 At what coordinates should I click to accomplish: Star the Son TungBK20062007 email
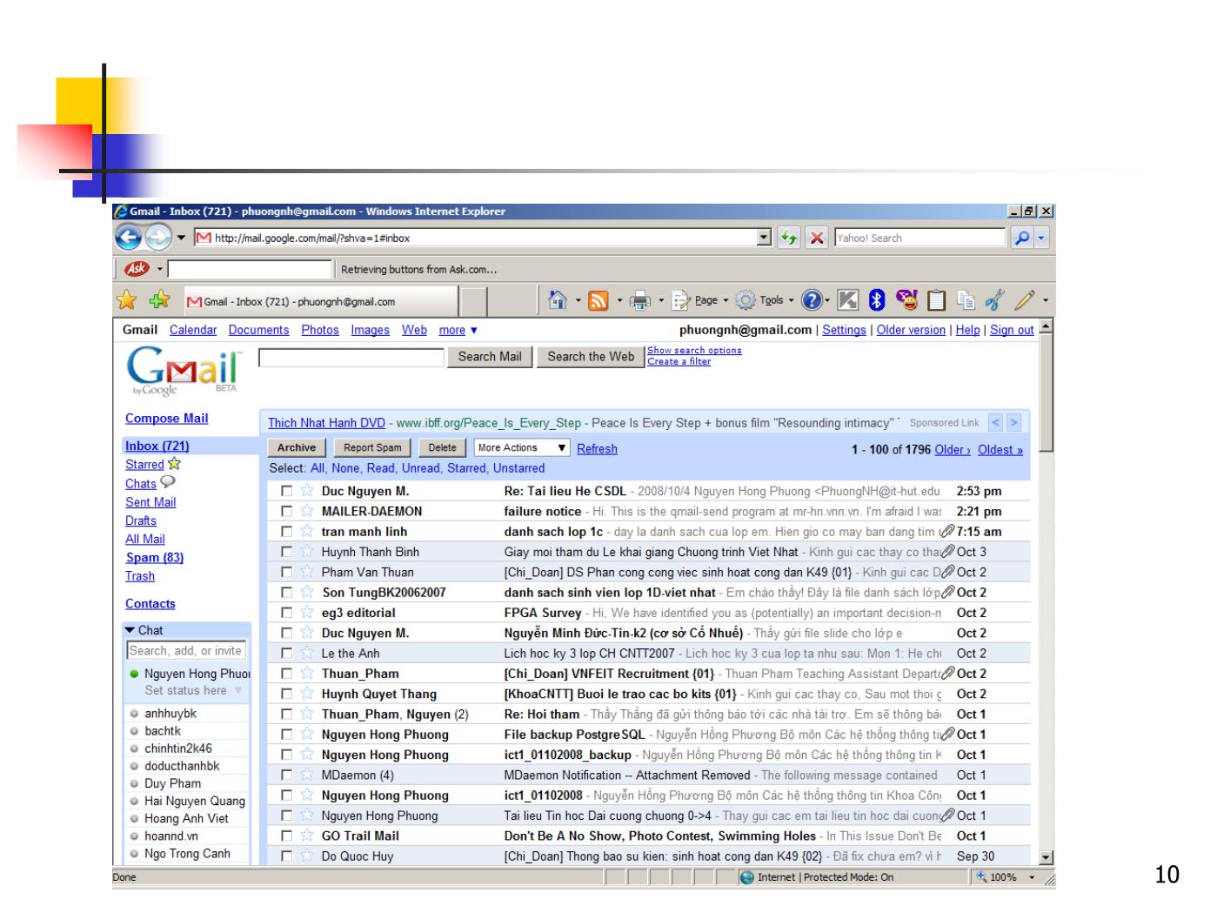(x=306, y=592)
